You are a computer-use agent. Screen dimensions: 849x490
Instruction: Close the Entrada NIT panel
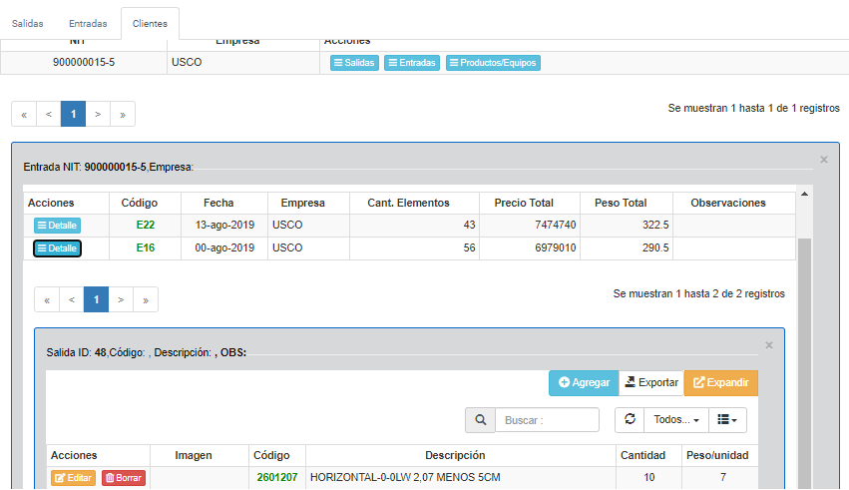tap(823, 160)
